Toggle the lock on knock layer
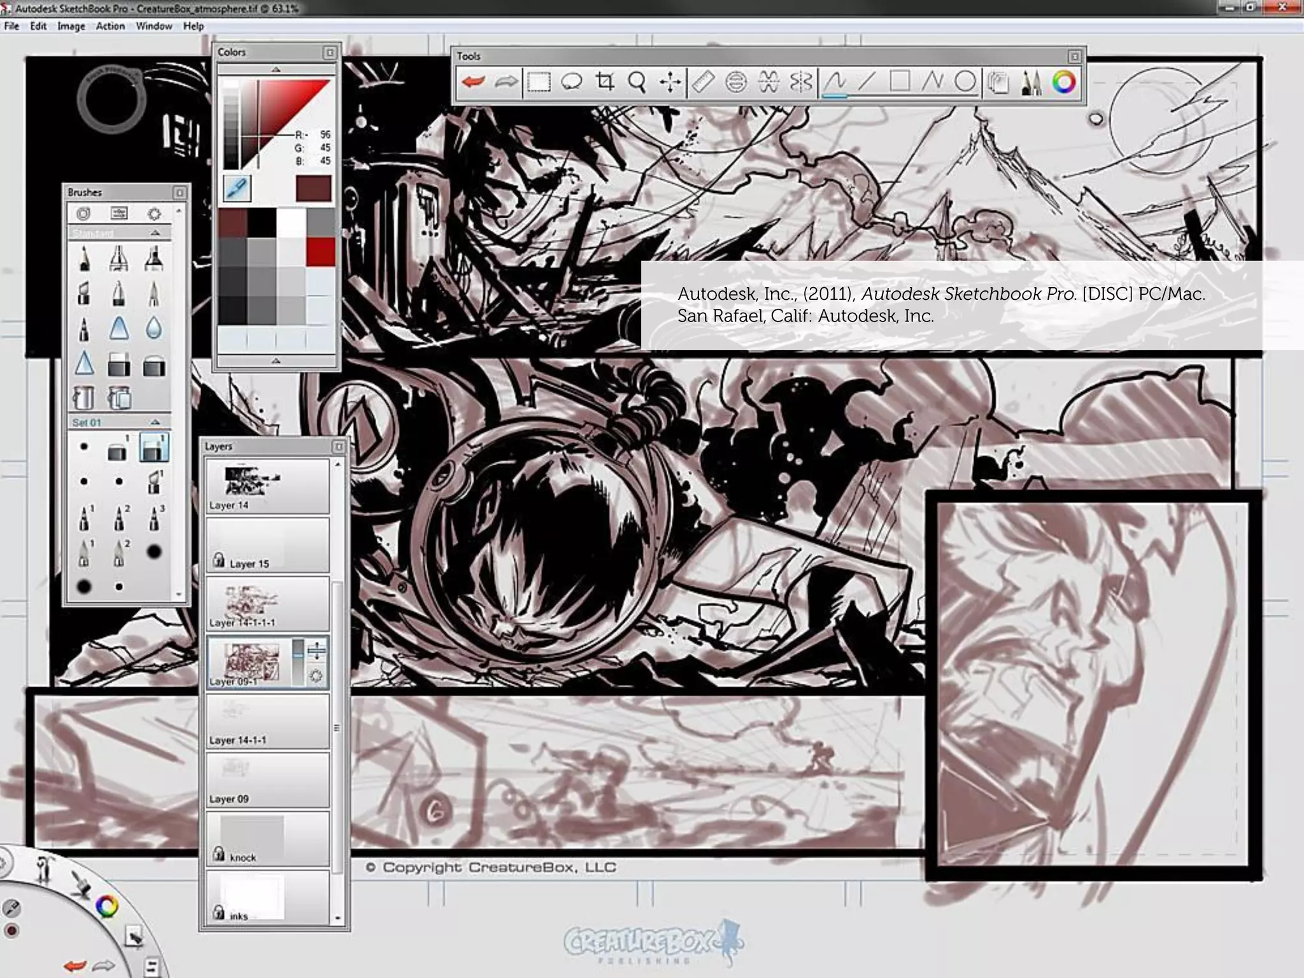This screenshot has height=978, width=1304. click(x=219, y=854)
